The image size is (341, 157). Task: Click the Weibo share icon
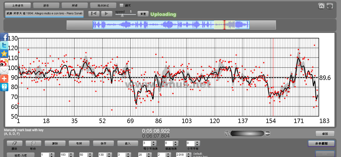(x=4, y=62)
